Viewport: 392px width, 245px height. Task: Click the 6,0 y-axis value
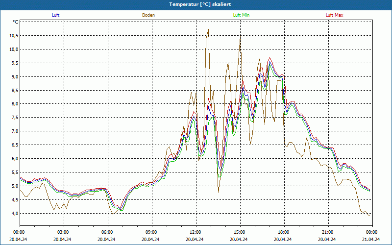click(15, 159)
